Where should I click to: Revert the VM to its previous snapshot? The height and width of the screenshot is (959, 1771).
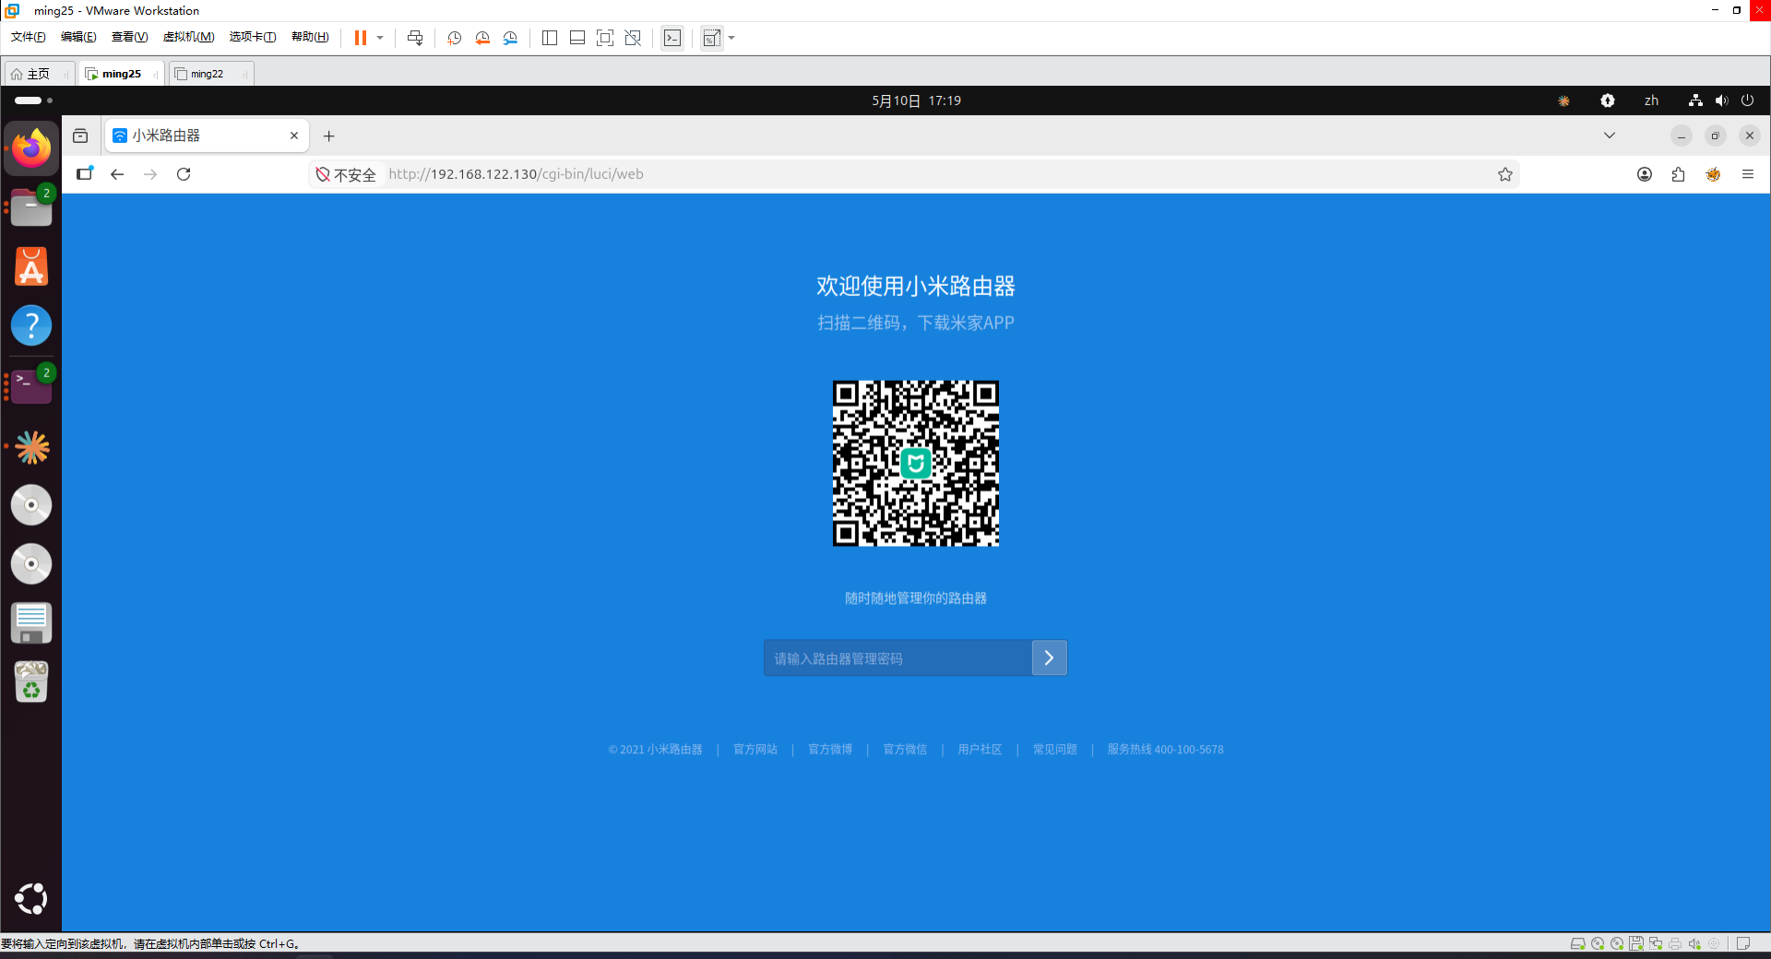click(x=482, y=38)
